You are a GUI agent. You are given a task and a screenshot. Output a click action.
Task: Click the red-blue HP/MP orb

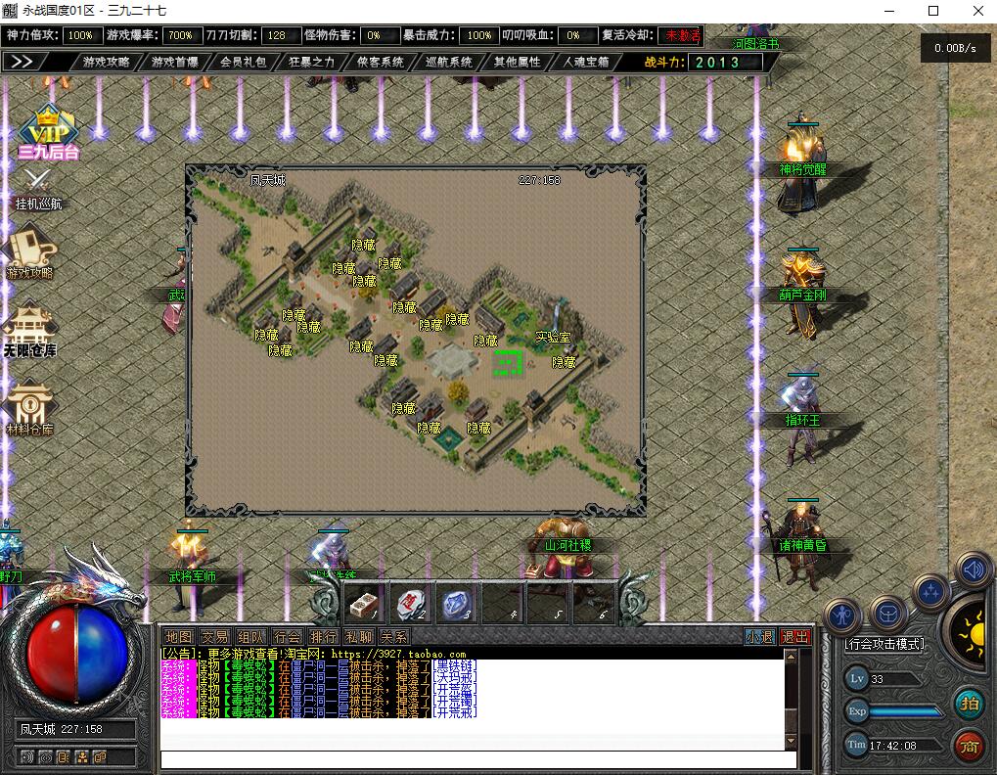[x=76, y=655]
